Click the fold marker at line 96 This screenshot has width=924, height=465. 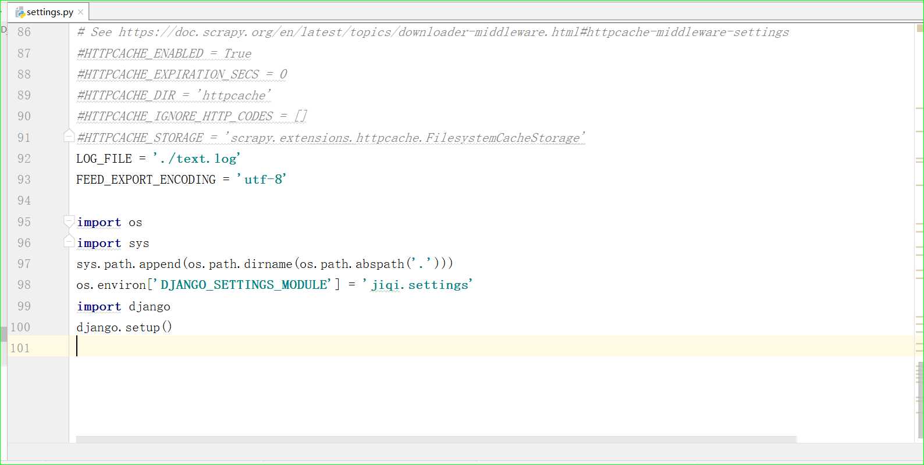pos(69,241)
